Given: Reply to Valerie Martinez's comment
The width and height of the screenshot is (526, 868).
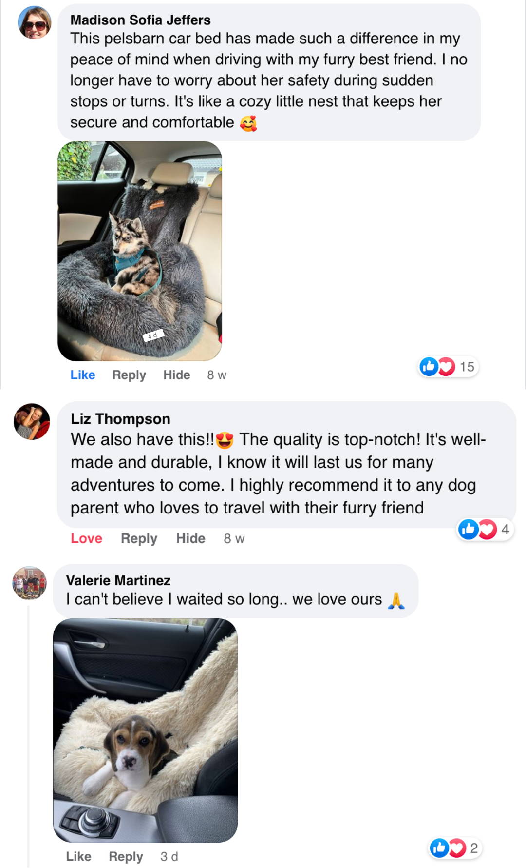Looking at the screenshot, I should point(126,857).
